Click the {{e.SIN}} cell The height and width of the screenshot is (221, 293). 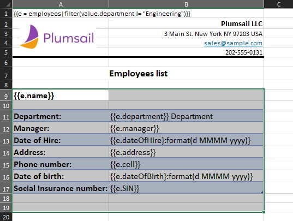[186, 188]
